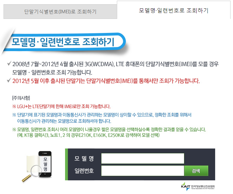Screen dimensions: 233x194
Task: Click the green bar beside the search form
Action: click(66, 164)
